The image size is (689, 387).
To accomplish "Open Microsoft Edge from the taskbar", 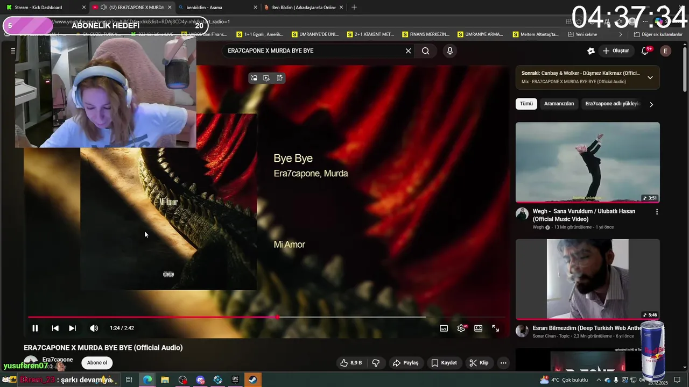I will (147, 380).
